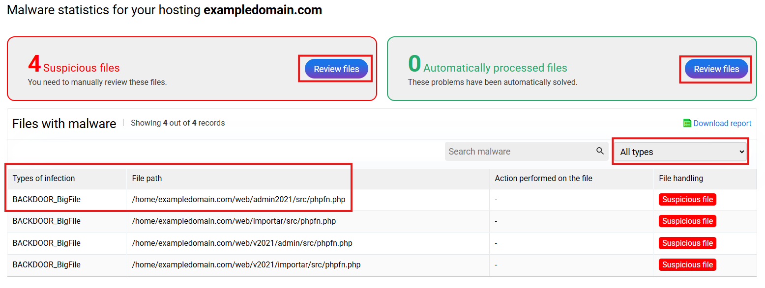Click the File path column header
This screenshot has width=765, height=288.
147,179
